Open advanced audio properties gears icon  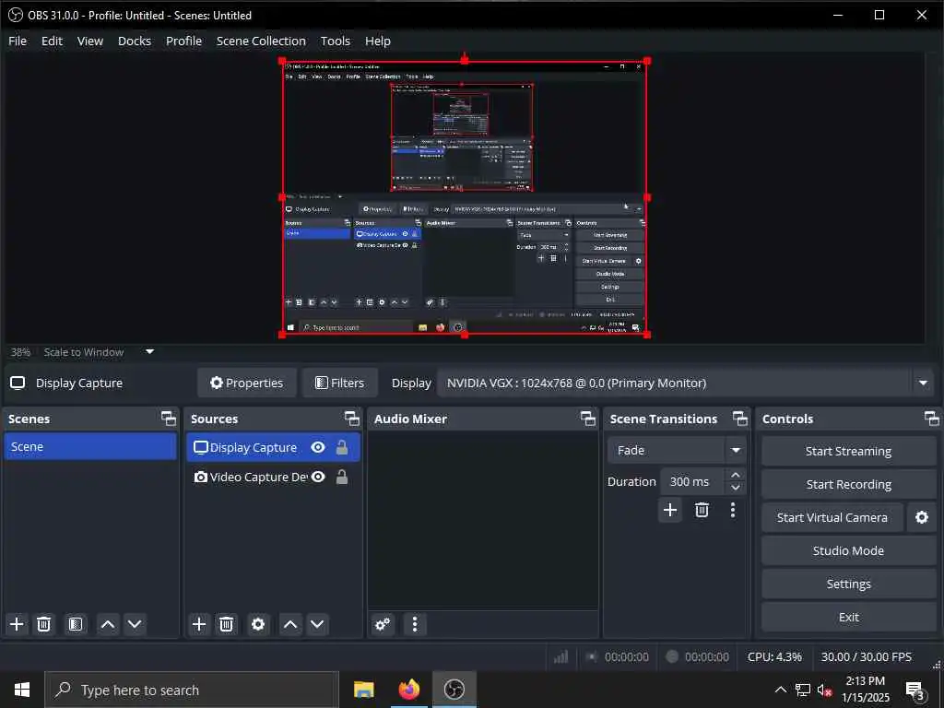[383, 624]
